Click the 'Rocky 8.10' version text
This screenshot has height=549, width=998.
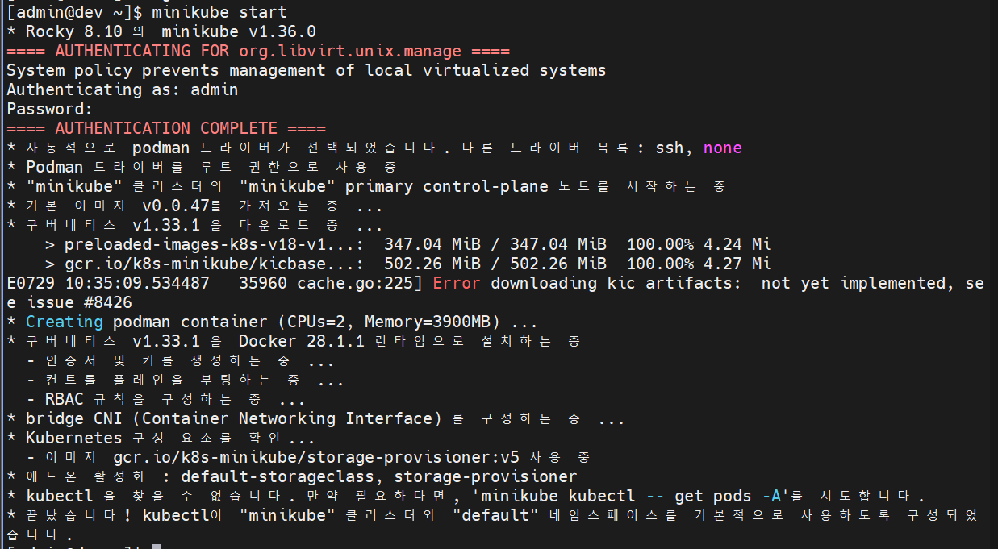(x=74, y=31)
